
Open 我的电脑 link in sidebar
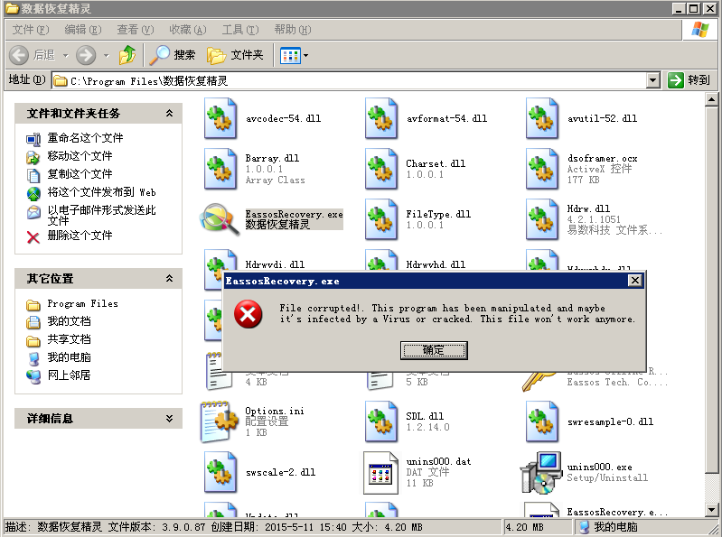(x=69, y=357)
